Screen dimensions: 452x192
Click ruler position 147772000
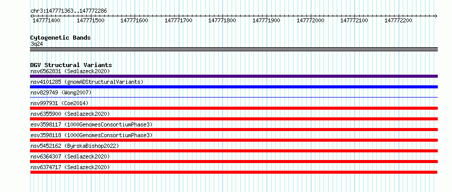tap(310, 20)
